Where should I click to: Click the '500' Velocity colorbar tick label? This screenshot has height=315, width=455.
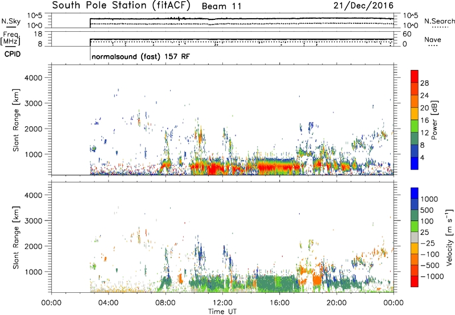427,210
